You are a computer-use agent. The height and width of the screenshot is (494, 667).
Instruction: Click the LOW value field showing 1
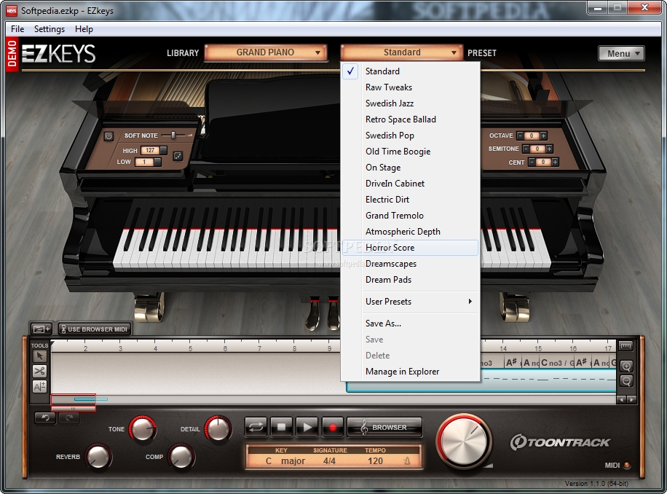(x=145, y=162)
